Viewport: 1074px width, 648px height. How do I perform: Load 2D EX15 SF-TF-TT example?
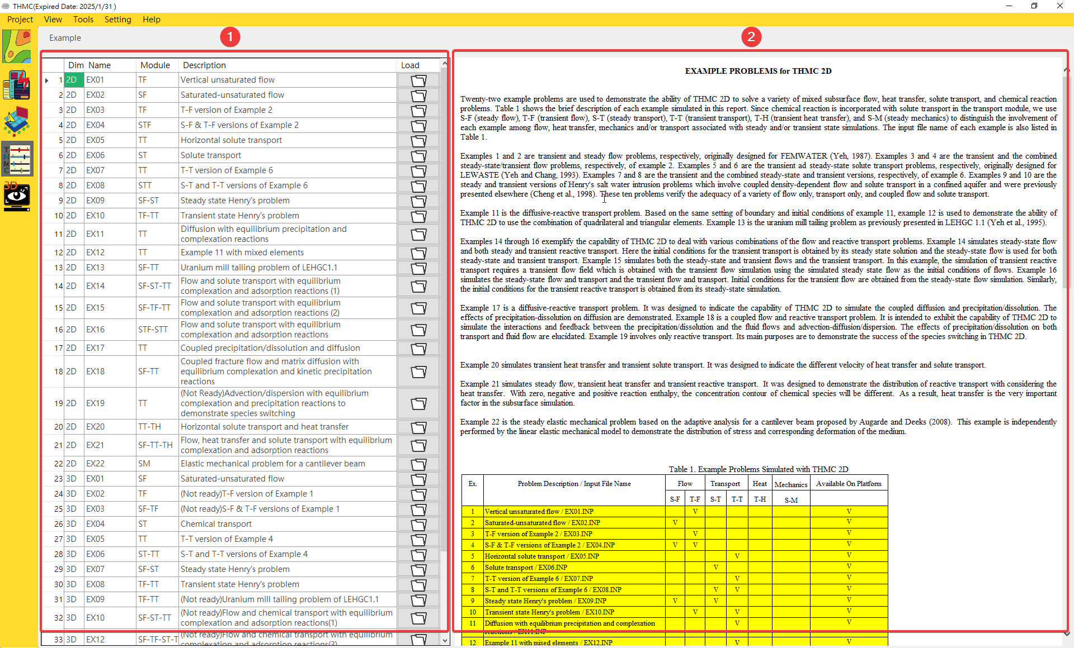coord(418,308)
